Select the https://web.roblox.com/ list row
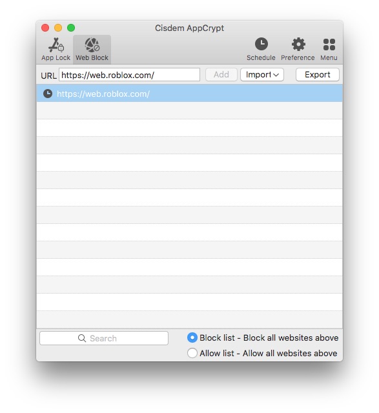 click(x=190, y=93)
